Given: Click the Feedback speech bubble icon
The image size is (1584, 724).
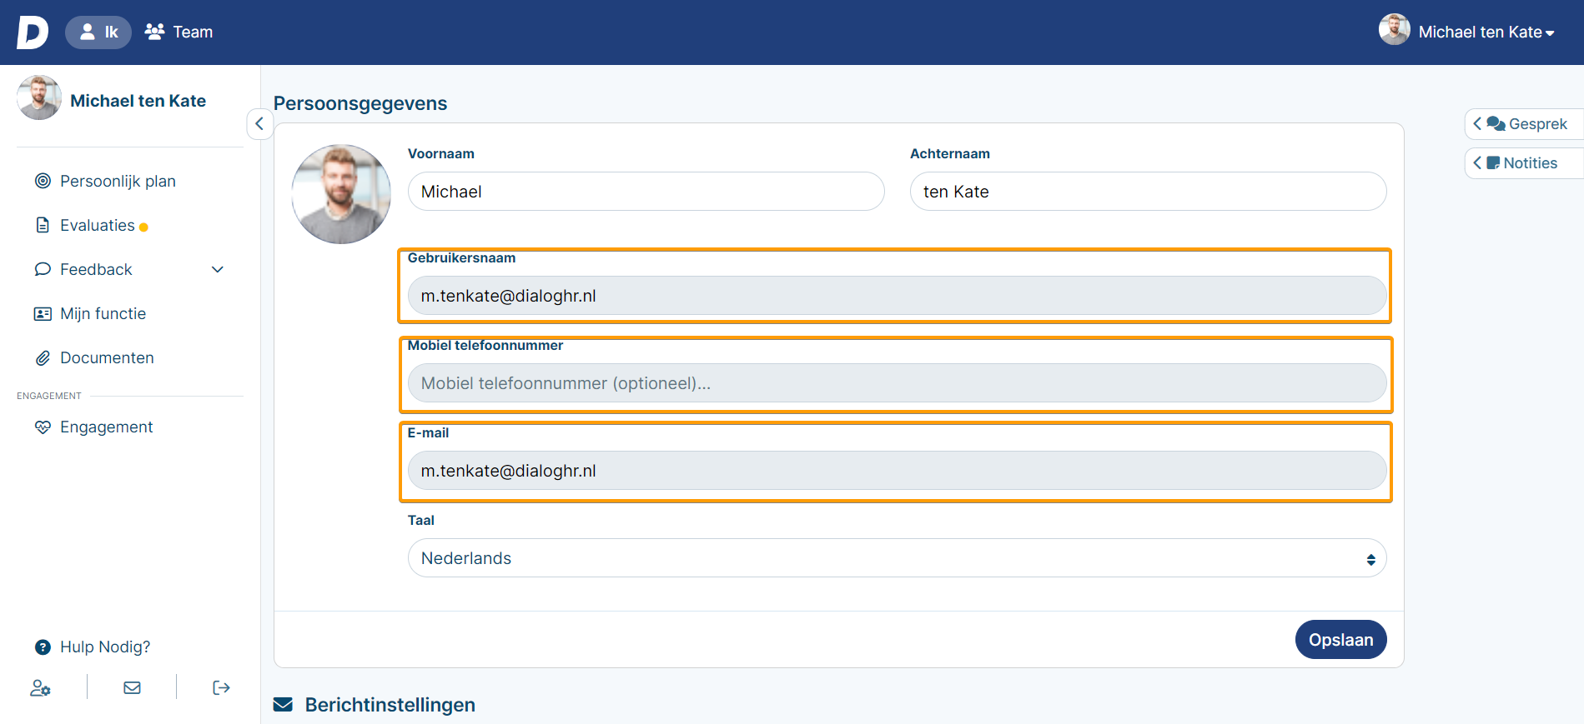Looking at the screenshot, I should [43, 269].
